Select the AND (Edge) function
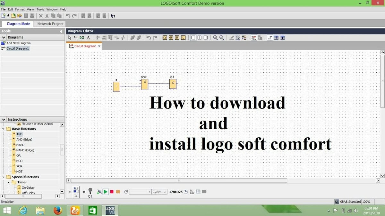 pyautogui.click(x=24, y=140)
